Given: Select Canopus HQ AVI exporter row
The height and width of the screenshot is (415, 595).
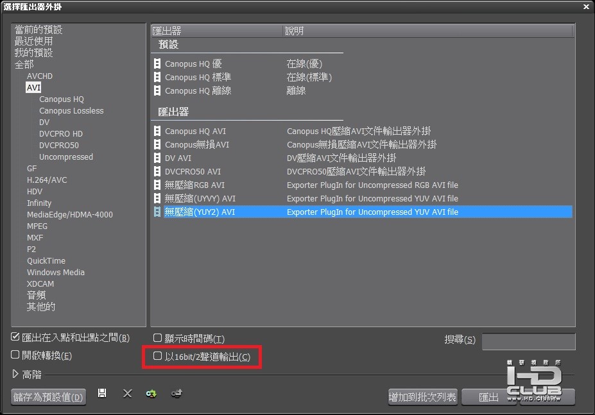Looking at the screenshot, I should click(x=362, y=131).
